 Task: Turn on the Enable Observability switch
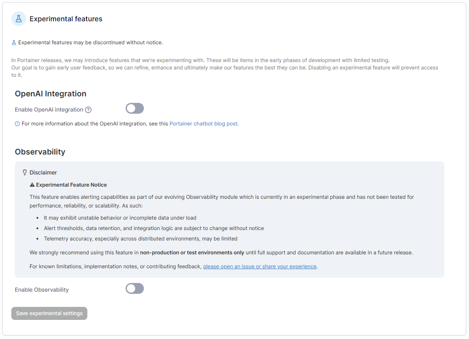click(135, 289)
